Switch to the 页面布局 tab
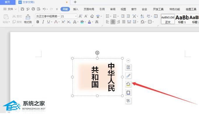Screen dimensions: 199x114 click(89, 9)
